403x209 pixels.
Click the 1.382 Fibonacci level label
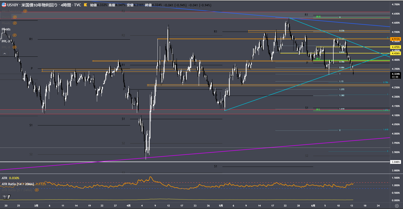coord(342,95)
